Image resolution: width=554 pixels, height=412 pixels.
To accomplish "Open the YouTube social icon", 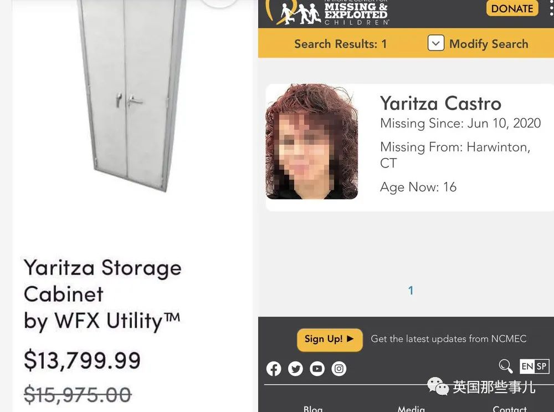I will point(317,369).
